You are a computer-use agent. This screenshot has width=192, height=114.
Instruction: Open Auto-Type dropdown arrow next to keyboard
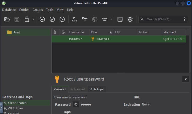[x=111, y=19]
